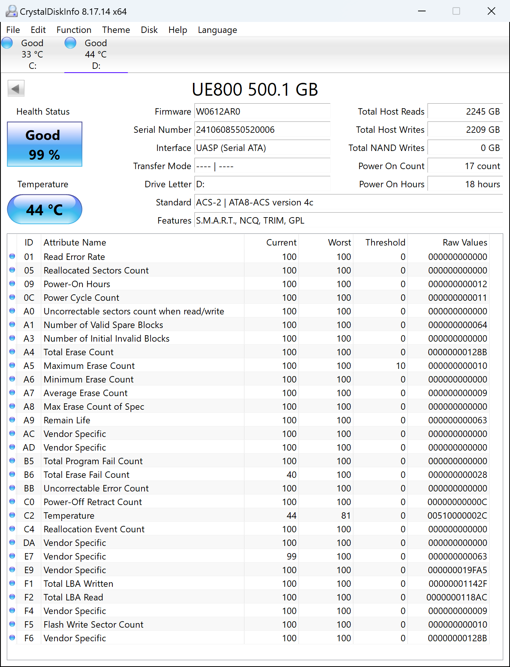Click the Number of Initial Invalid Blocks row
This screenshot has width=510, height=667.
(x=248, y=339)
